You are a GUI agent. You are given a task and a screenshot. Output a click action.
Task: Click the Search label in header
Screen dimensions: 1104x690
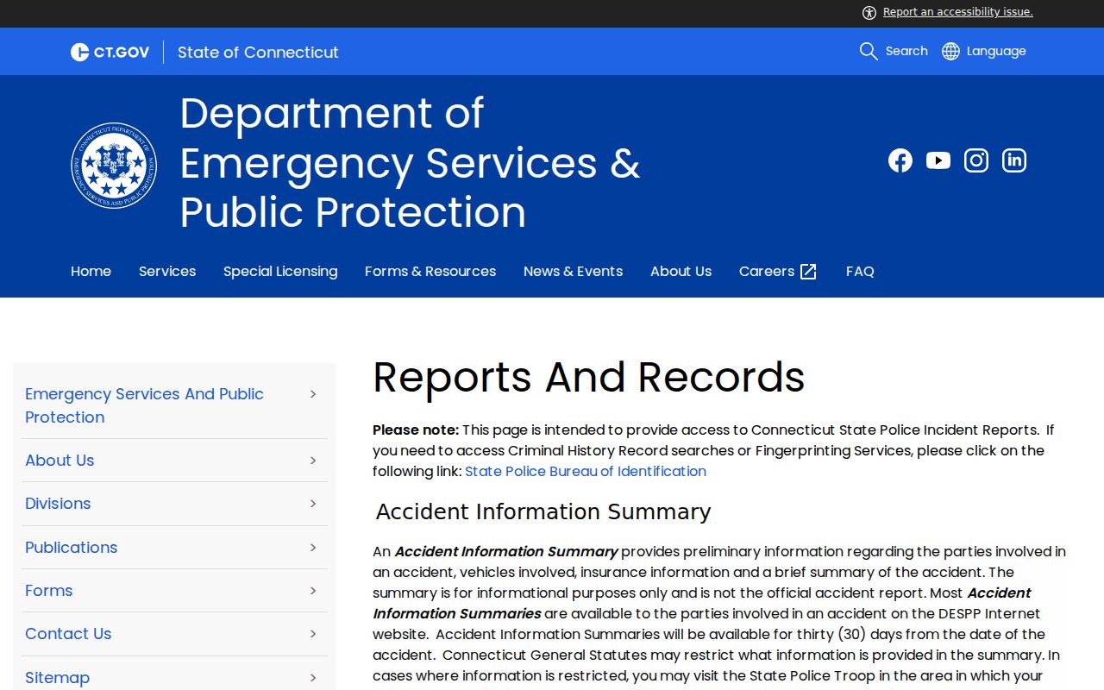906,51
